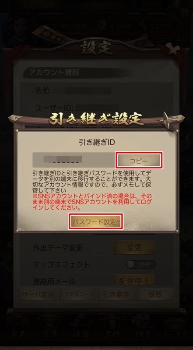Close the 設定 window with X icon
Viewport: 193px width, 350px height.
pyautogui.click(x=174, y=49)
